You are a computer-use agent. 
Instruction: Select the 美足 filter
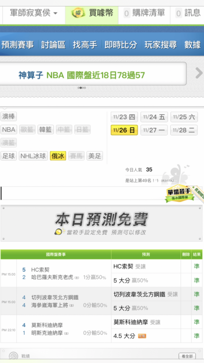[95, 156]
